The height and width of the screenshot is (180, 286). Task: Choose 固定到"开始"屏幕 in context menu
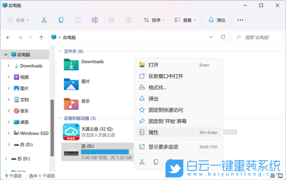178,121
